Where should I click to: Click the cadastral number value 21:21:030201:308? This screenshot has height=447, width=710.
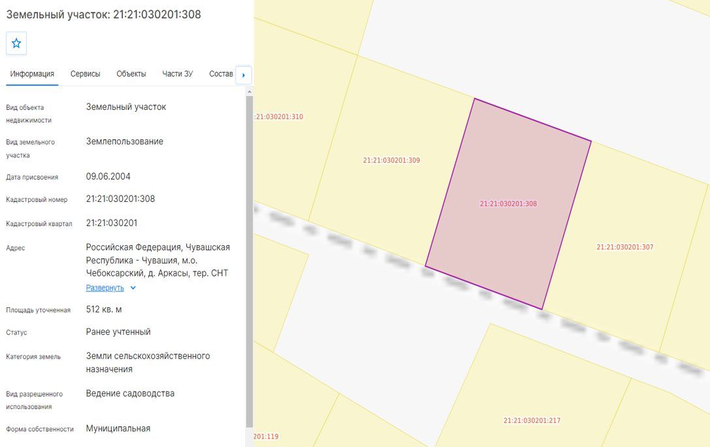(x=120, y=199)
